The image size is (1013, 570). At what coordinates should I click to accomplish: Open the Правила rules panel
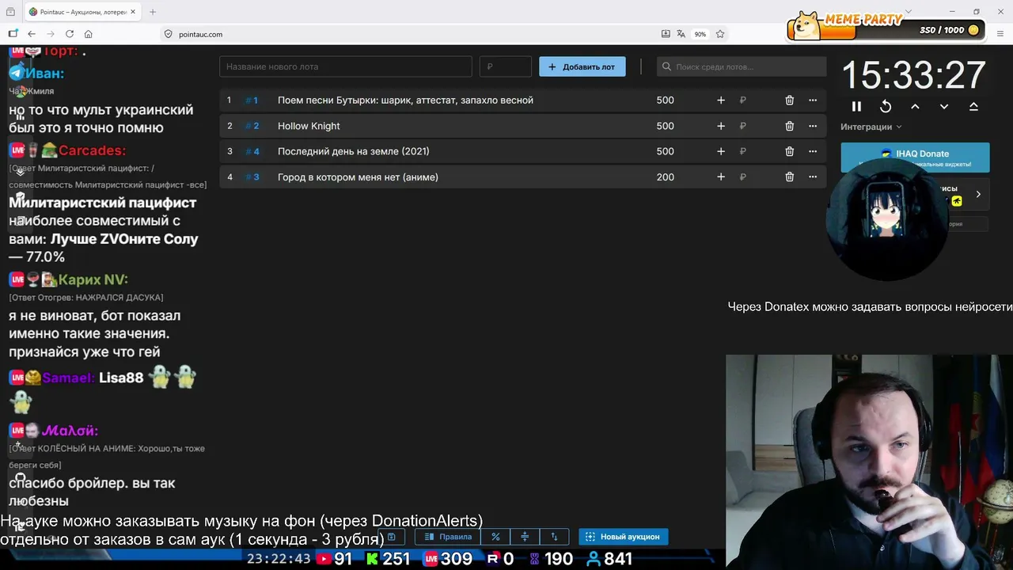[x=448, y=537]
